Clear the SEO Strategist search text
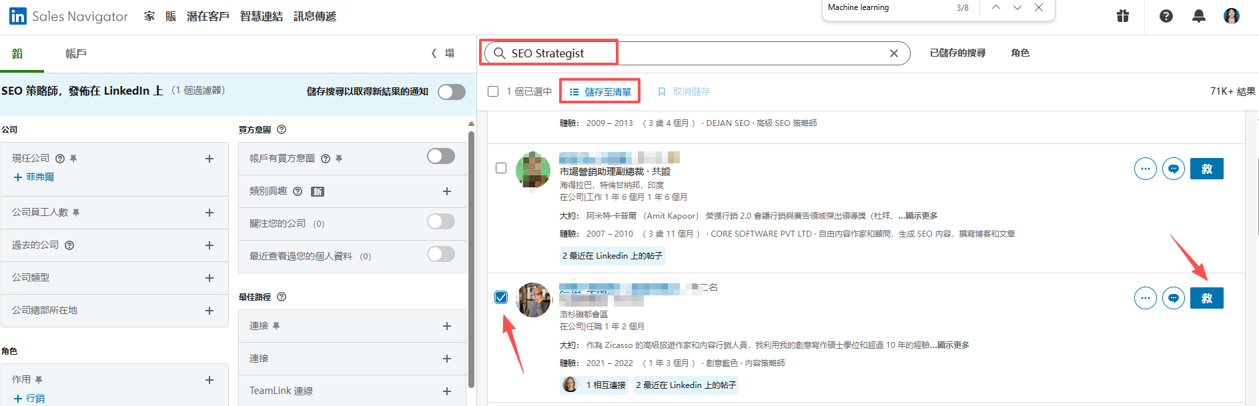 (893, 53)
